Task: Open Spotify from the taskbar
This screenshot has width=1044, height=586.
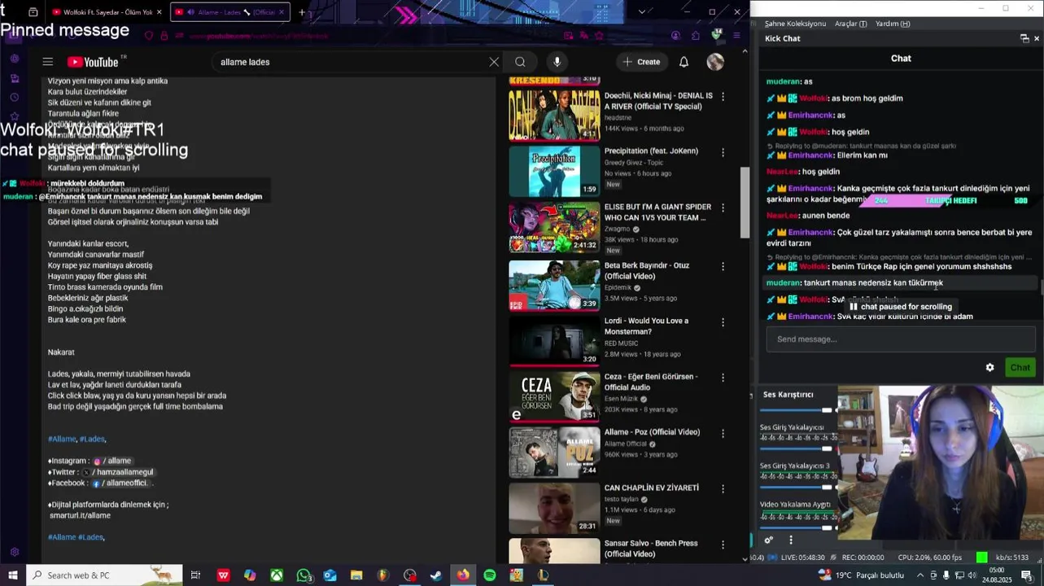Action: [x=490, y=575]
